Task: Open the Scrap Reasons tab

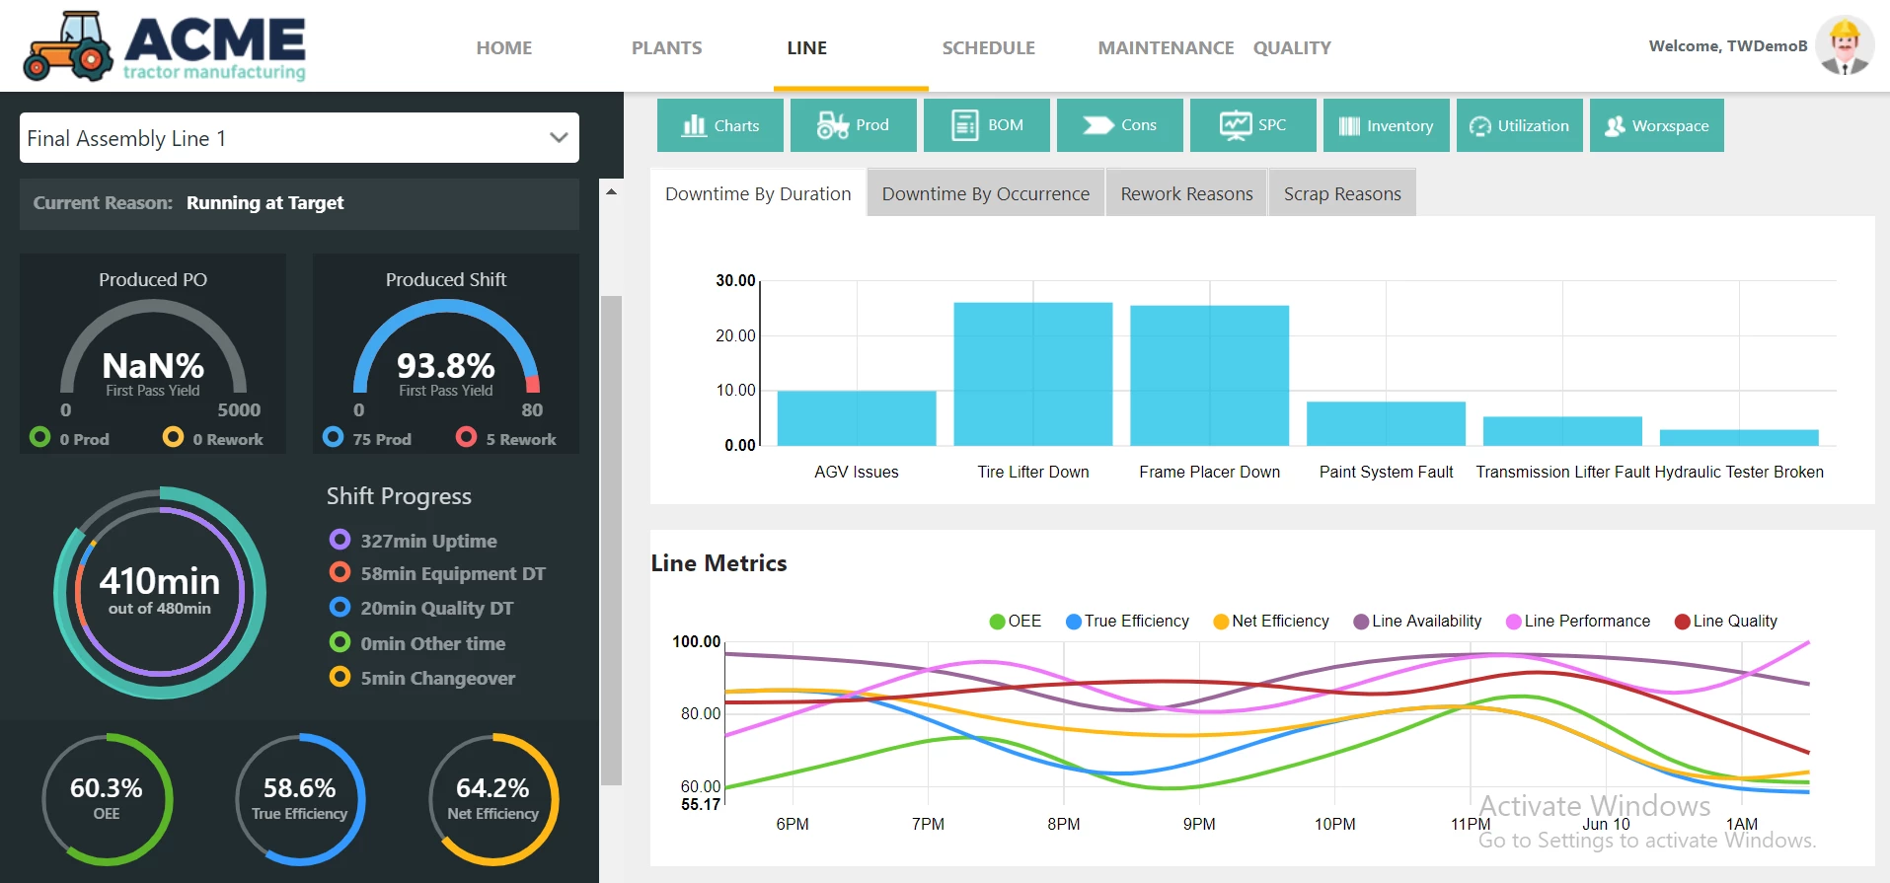Action: (x=1342, y=193)
